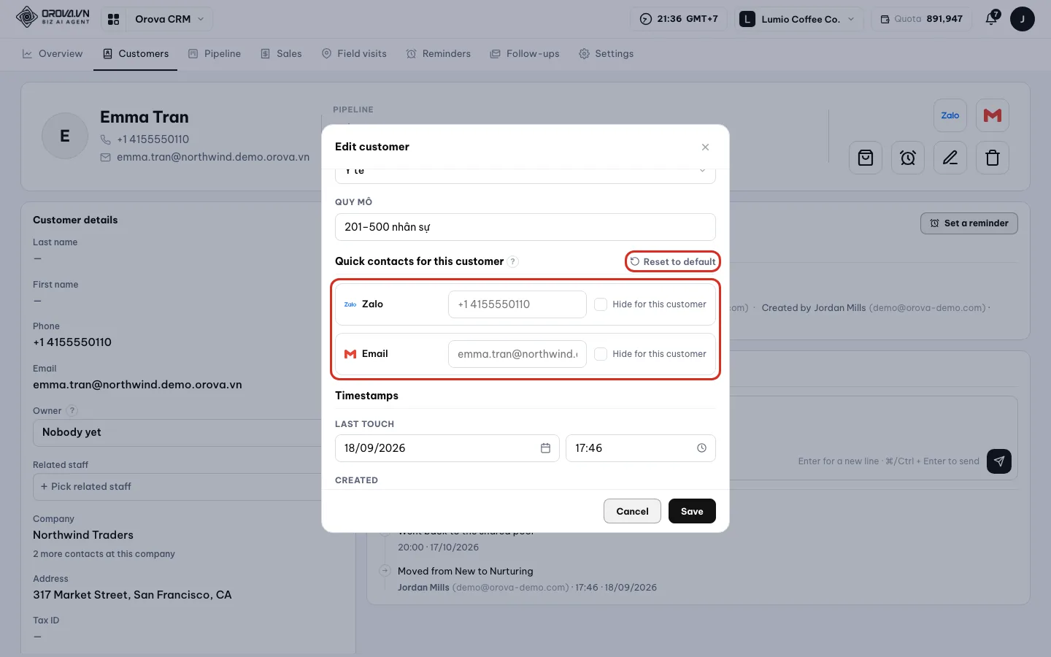
Task: Open Gmail quick contact button in header
Action: tap(993, 115)
